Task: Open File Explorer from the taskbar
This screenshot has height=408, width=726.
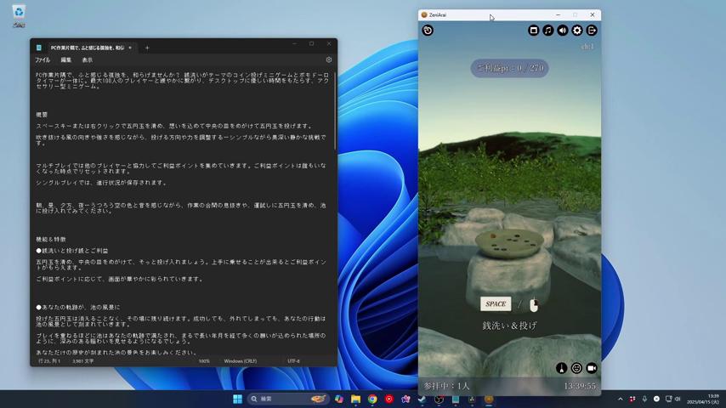Action: (355, 399)
